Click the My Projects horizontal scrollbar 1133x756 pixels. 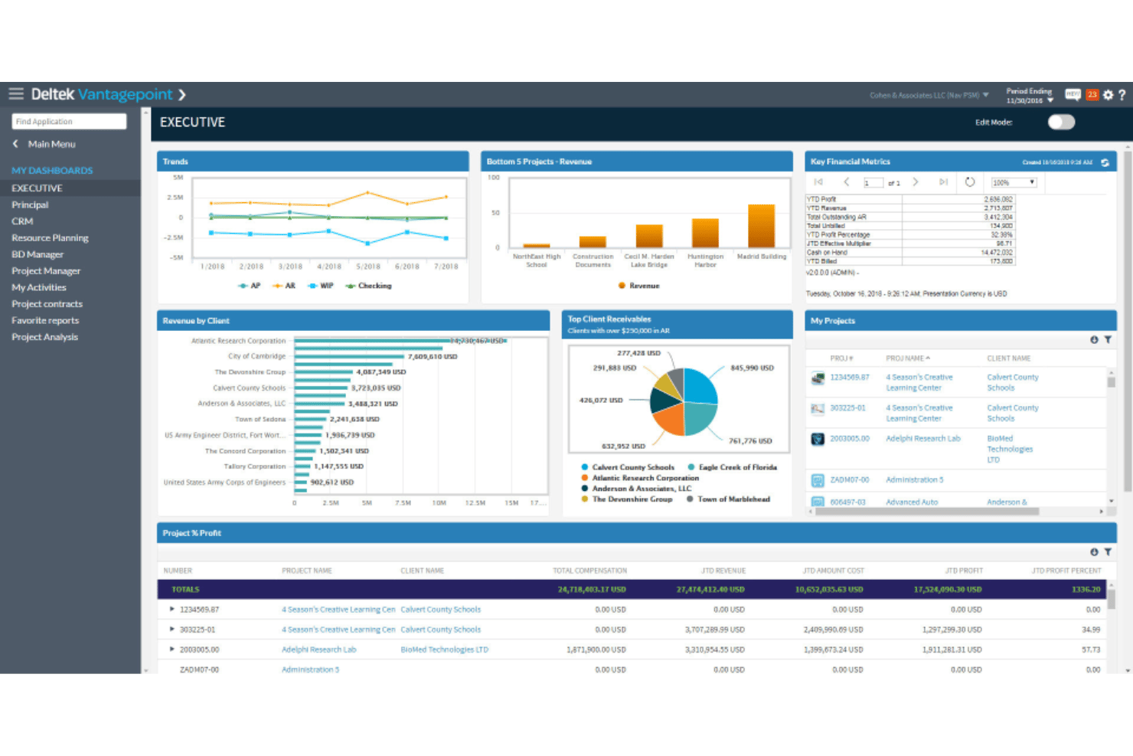[926, 512]
